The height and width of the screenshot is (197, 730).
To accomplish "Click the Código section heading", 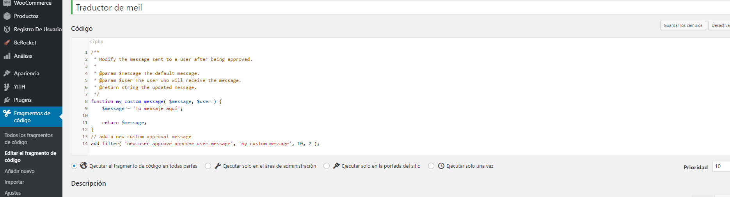I will click(x=82, y=28).
